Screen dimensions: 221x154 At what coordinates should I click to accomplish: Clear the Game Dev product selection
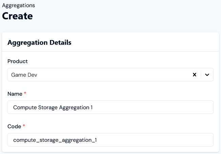pyautogui.click(x=195, y=75)
